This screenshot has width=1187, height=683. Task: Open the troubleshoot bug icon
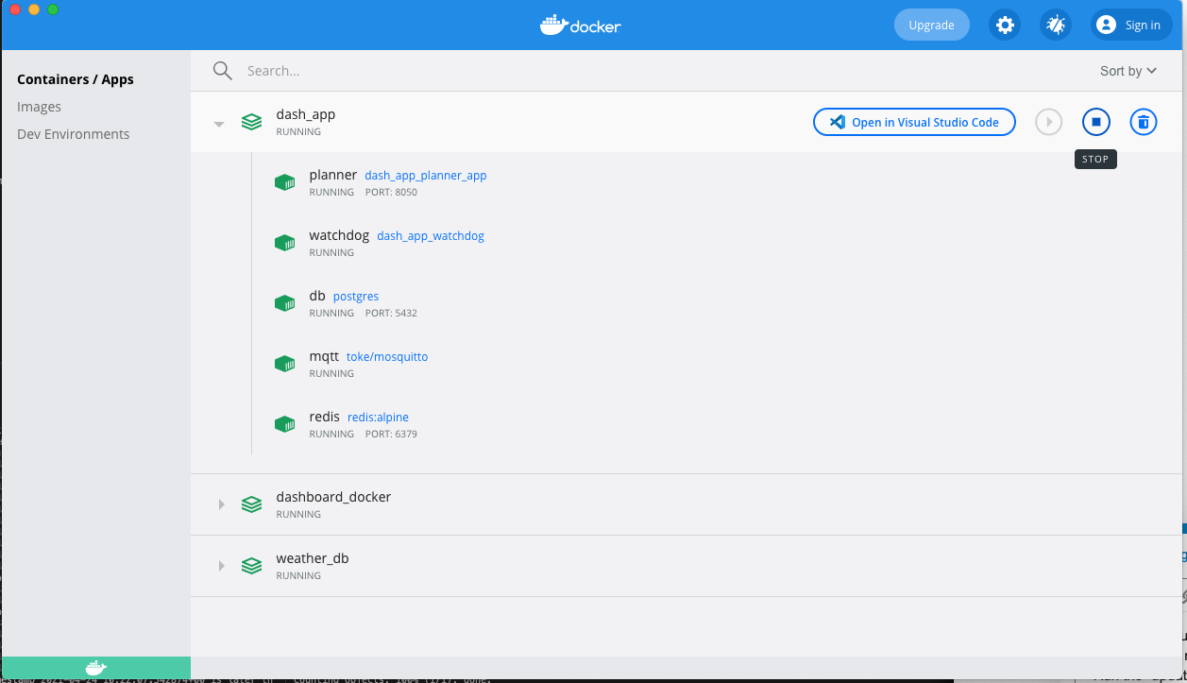coord(1056,26)
